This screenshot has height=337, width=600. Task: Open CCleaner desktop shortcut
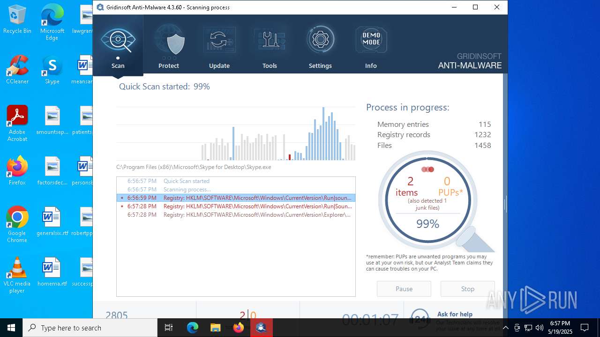coord(17,70)
